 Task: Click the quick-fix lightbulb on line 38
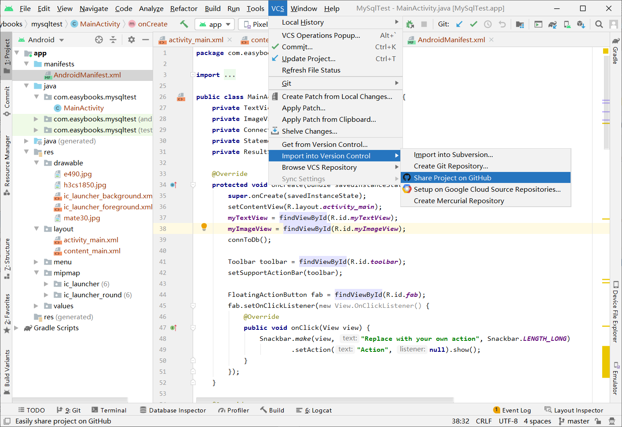pos(204,227)
